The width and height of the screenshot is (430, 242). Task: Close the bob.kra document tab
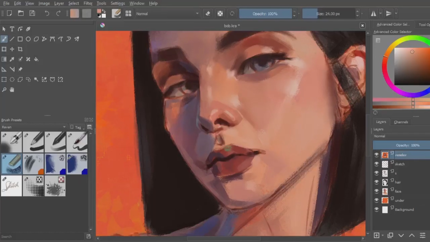(x=362, y=26)
